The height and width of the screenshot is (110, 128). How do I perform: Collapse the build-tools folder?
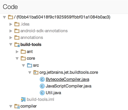(x=11, y=45)
